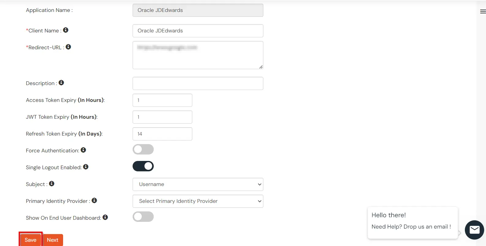The image size is (486, 246).
Task: Open the email support chat icon
Action: tap(474, 230)
